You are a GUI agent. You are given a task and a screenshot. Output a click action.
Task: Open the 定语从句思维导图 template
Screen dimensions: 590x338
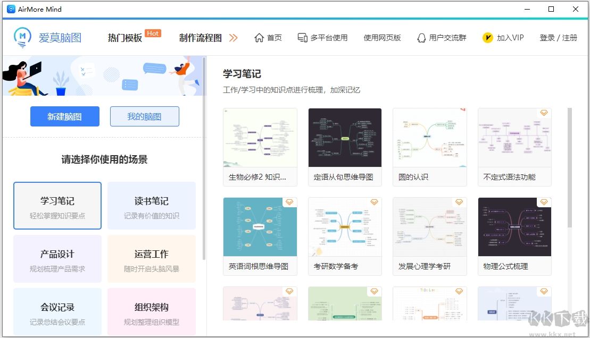coord(345,147)
